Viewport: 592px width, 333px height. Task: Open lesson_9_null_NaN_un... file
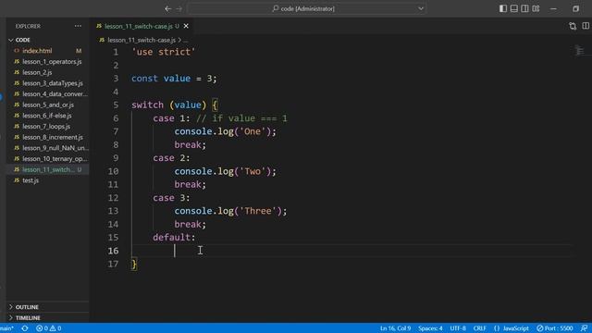click(x=47, y=148)
